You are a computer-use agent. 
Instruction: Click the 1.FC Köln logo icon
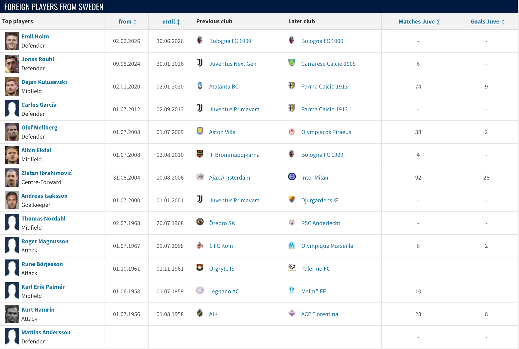pos(200,245)
